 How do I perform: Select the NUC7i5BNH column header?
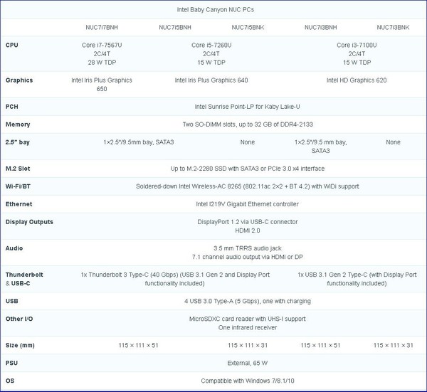pyautogui.click(x=175, y=28)
